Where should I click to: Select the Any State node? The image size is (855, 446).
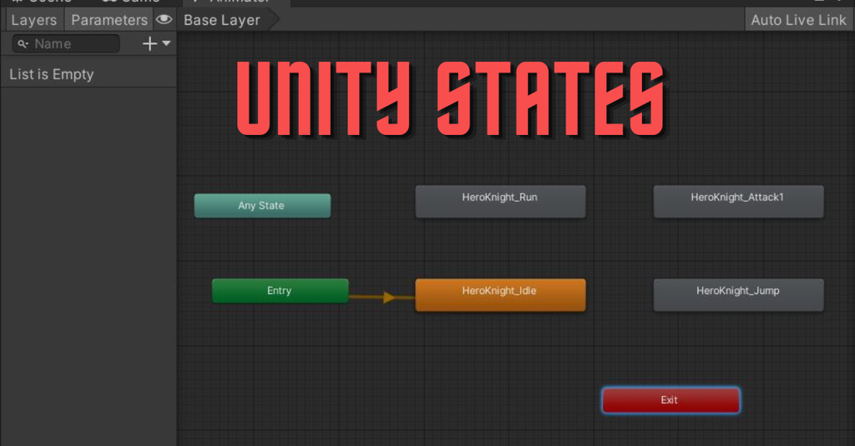(262, 206)
